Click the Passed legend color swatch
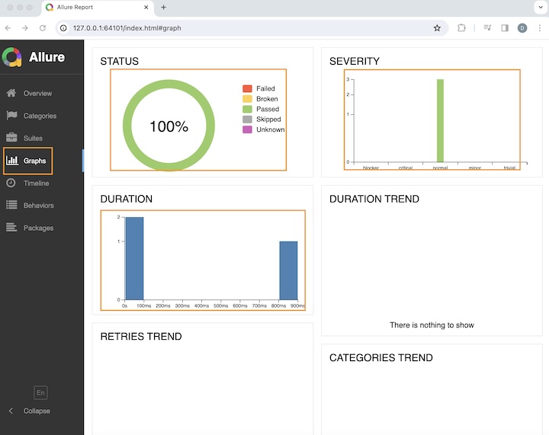This screenshot has height=435, width=549. coord(247,109)
